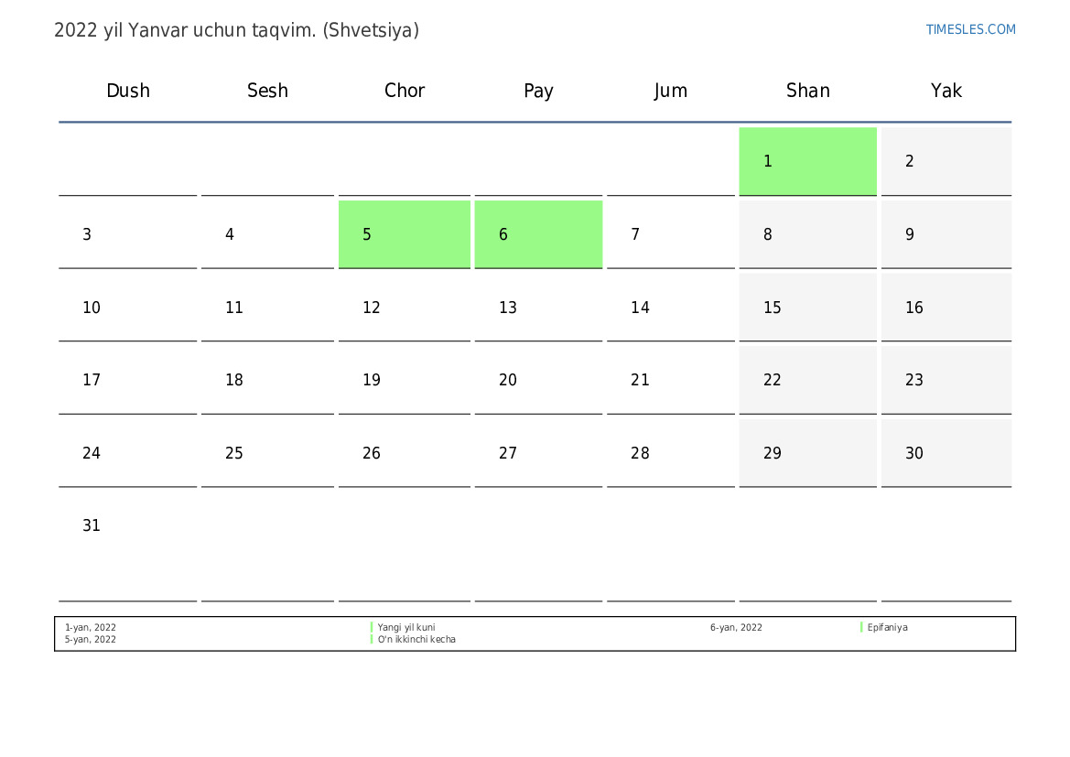This screenshot has height=757, width=1070.
Task: Select Sunday January 2 cell
Action: pos(946,161)
